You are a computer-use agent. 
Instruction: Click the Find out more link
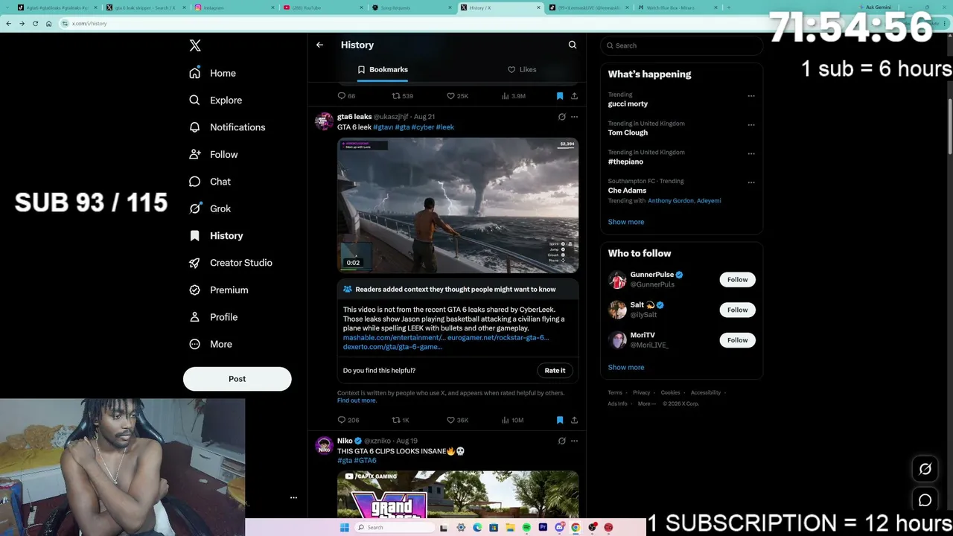(x=357, y=401)
